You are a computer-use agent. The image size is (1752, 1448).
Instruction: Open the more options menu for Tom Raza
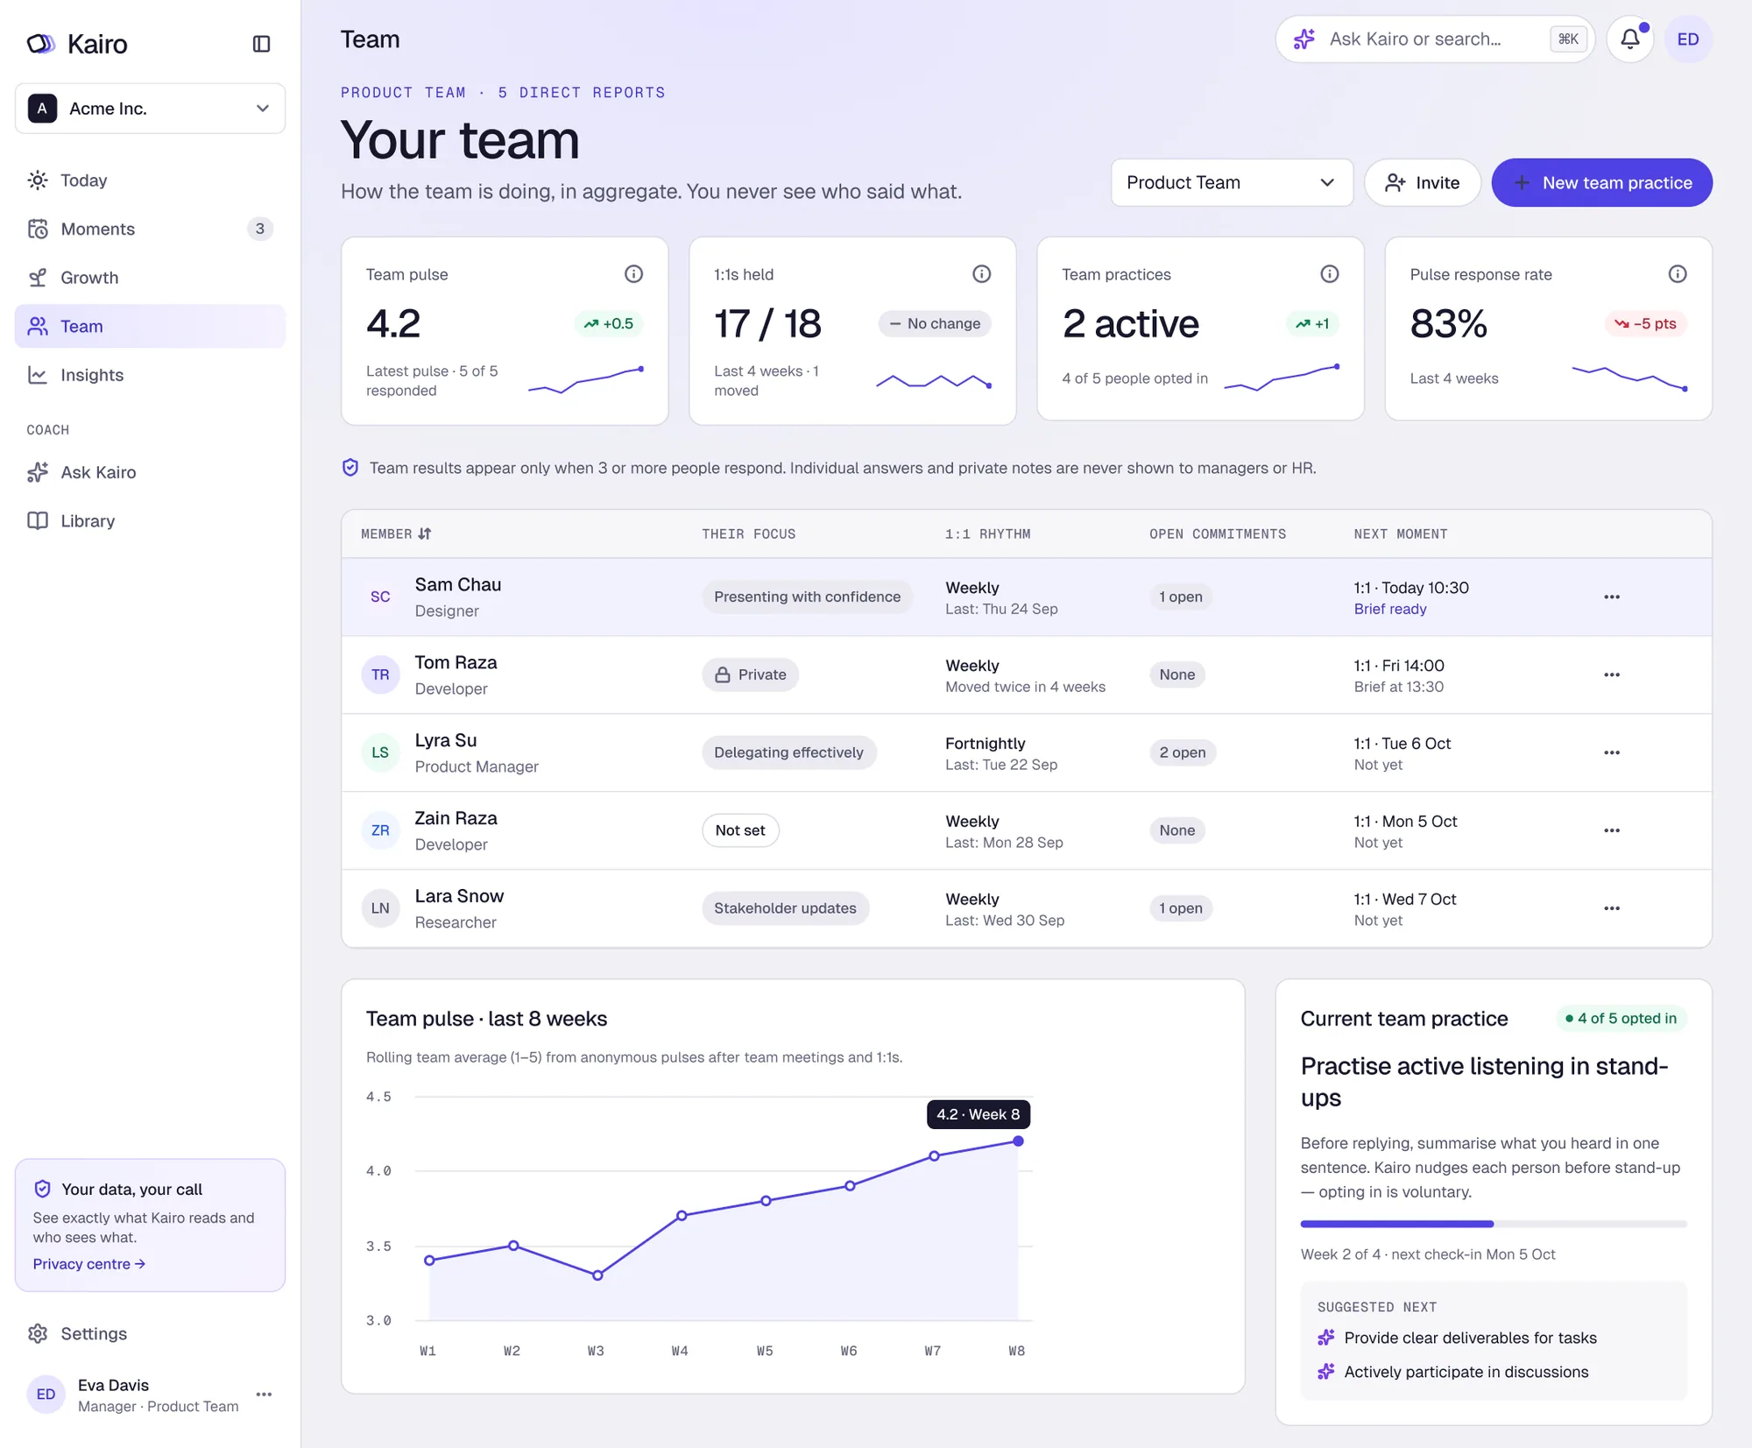[x=1612, y=675]
